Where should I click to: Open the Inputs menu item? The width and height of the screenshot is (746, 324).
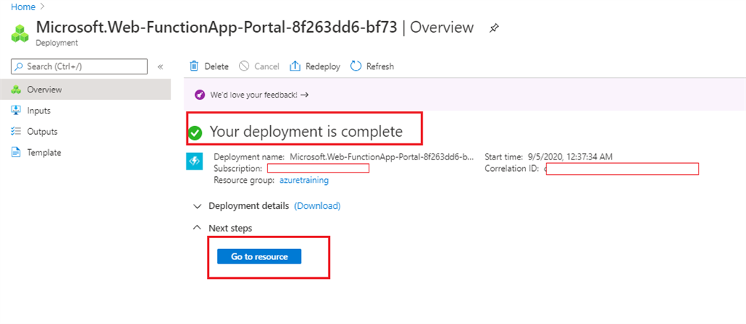[39, 111]
